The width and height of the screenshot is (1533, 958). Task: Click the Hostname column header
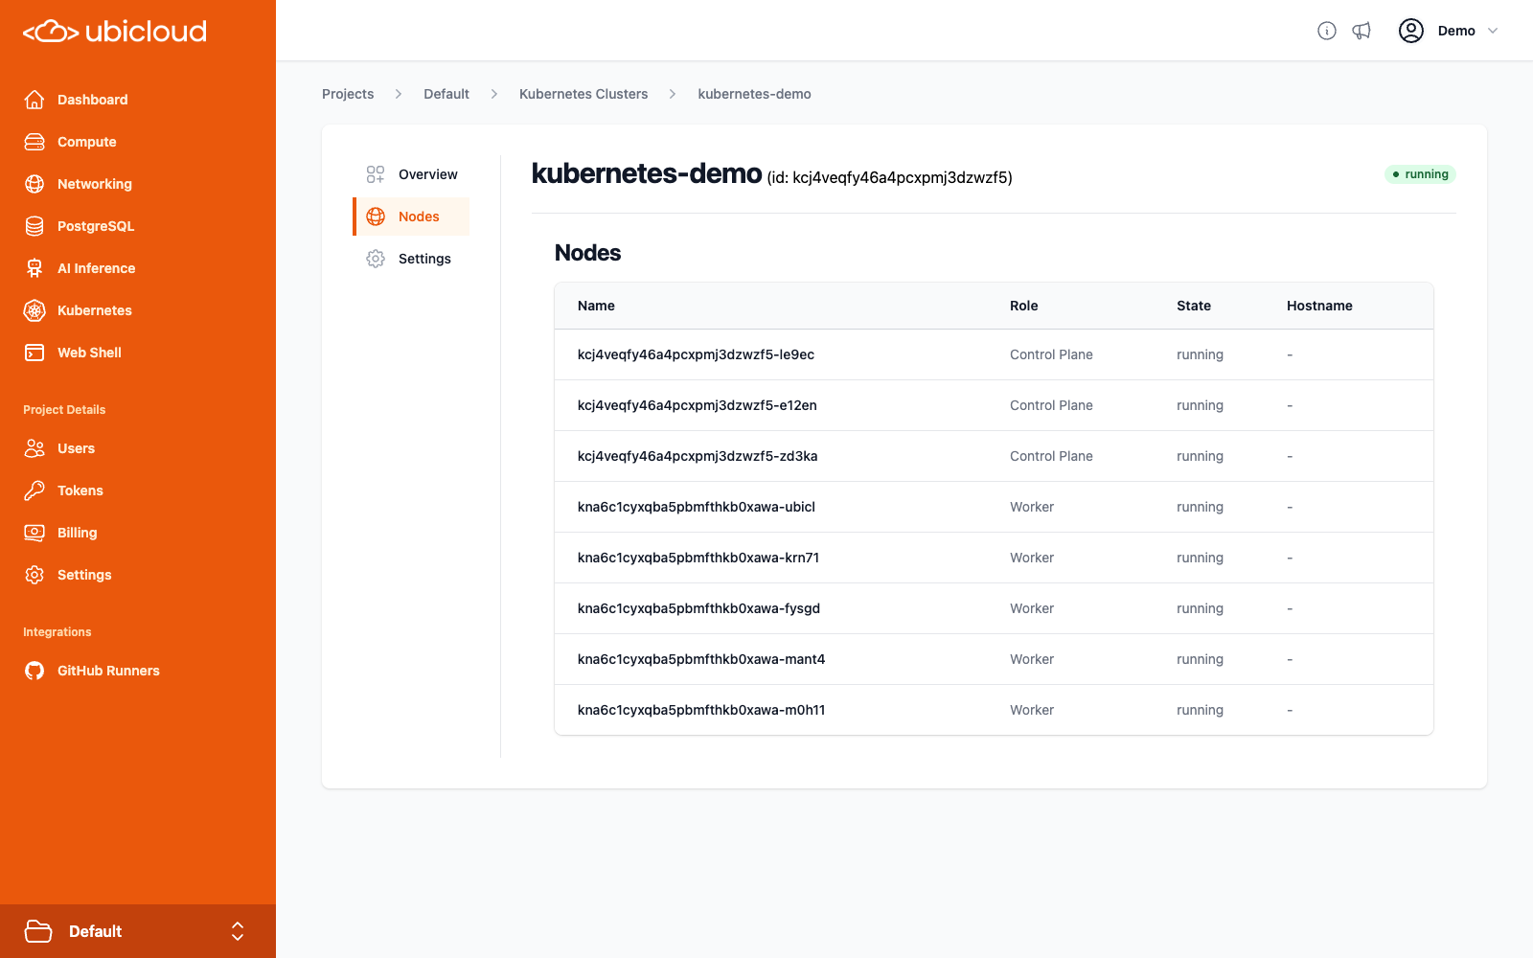[x=1319, y=306]
